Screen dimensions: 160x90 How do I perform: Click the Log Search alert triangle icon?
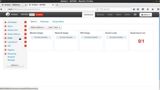point(5,42)
